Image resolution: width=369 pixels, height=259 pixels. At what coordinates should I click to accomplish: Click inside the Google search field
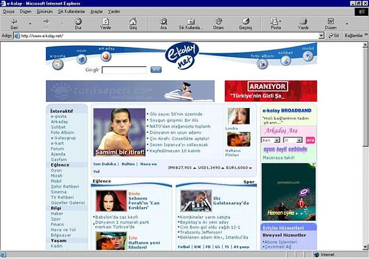(x=124, y=70)
